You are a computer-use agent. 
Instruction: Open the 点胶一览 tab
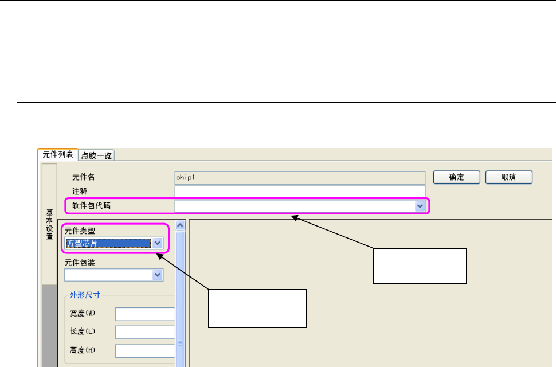point(96,155)
